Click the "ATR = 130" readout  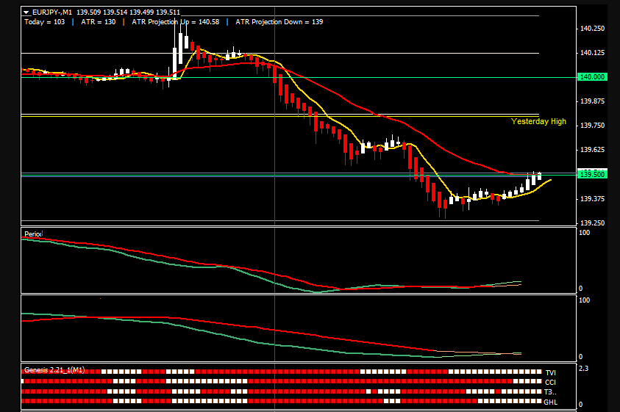coord(99,22)
